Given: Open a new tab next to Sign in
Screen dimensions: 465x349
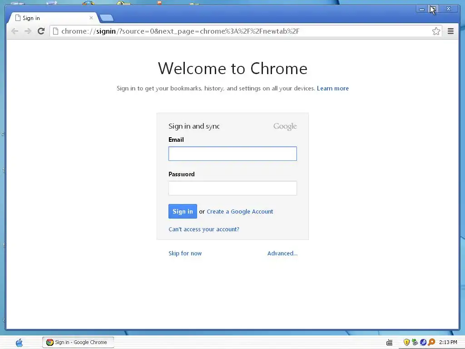Looking at the screenshot, I should (106, 18).
